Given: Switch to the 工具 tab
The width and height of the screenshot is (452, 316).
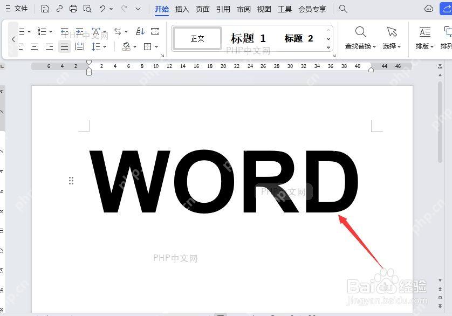Looking at the screenshot, I should pos(285,9).
